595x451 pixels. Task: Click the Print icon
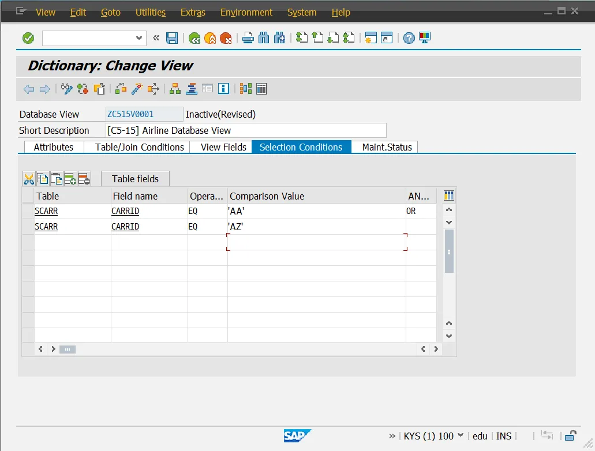pyautogui.click(x=248, y=38)
